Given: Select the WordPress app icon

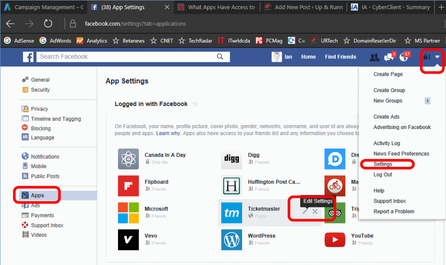Looking at the screenshot, I should pos(231,240).
